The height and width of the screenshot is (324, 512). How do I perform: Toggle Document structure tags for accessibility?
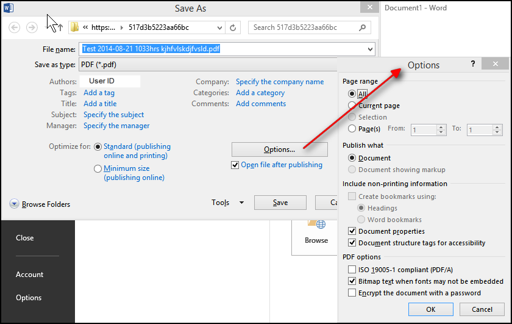click(x=352, y=243)
